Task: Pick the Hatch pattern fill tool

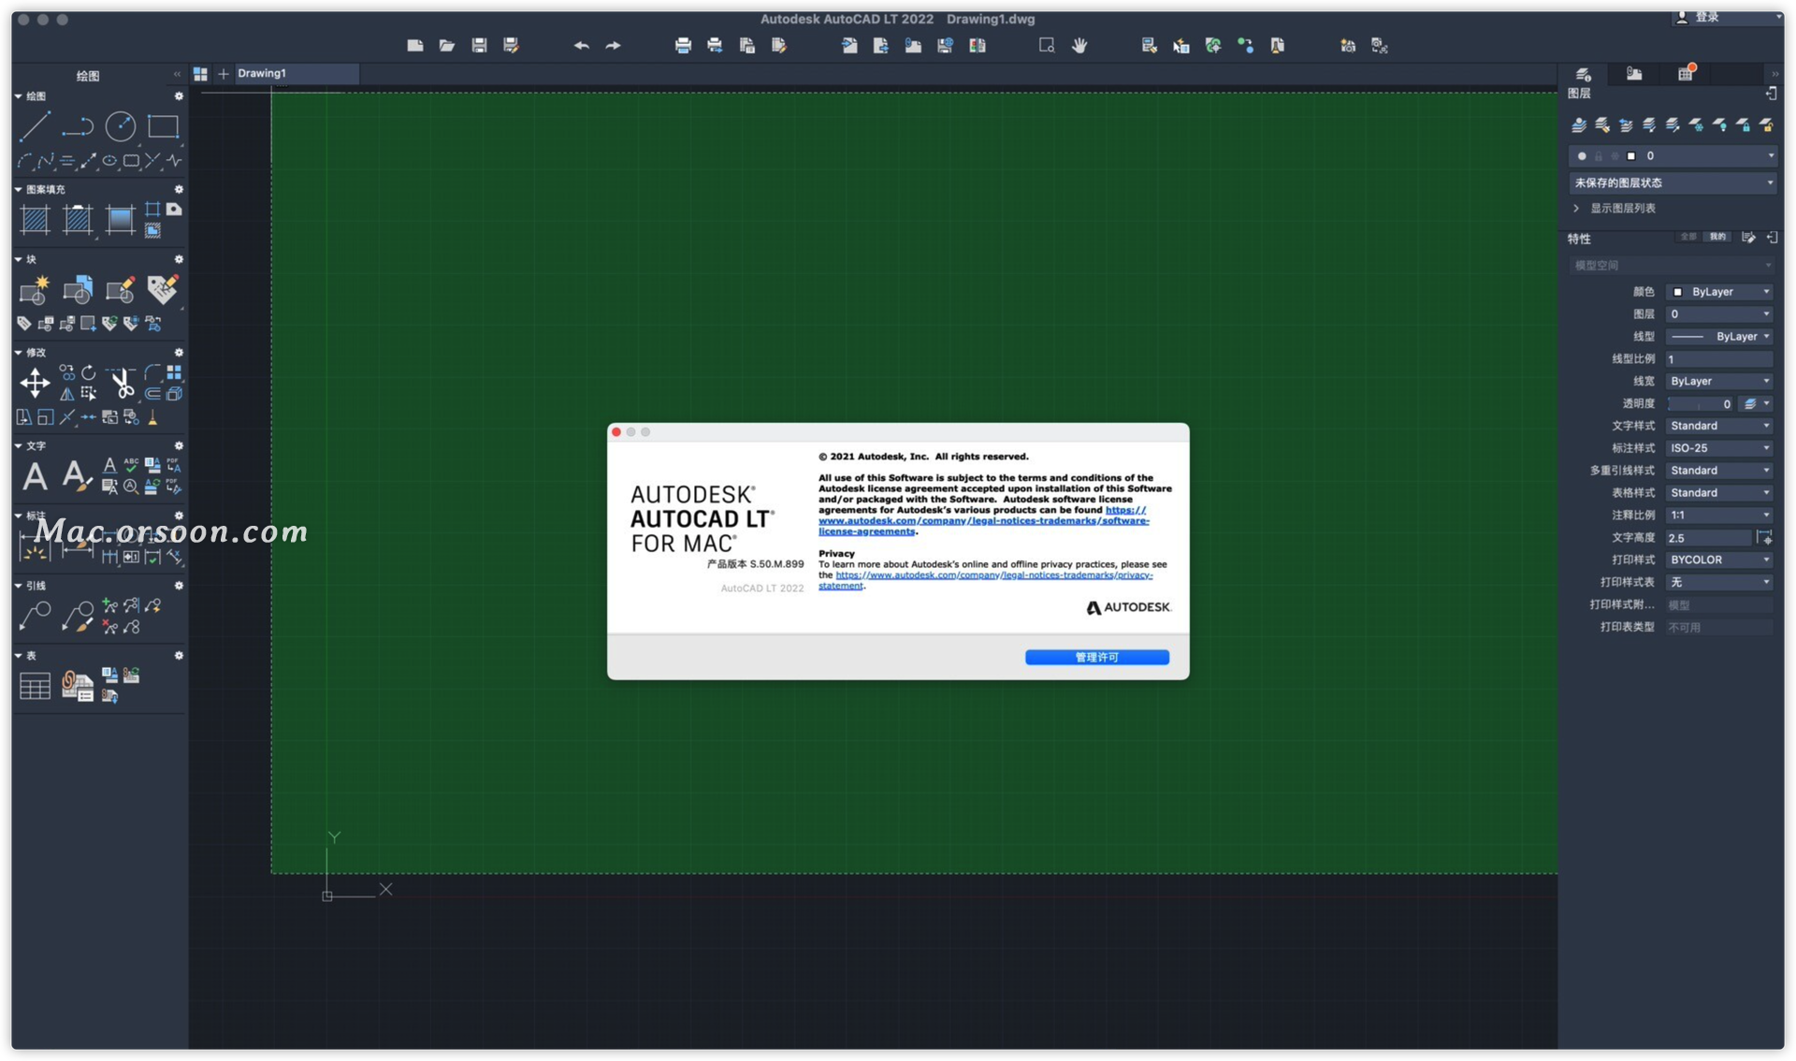Action: (x=35, y=220)
